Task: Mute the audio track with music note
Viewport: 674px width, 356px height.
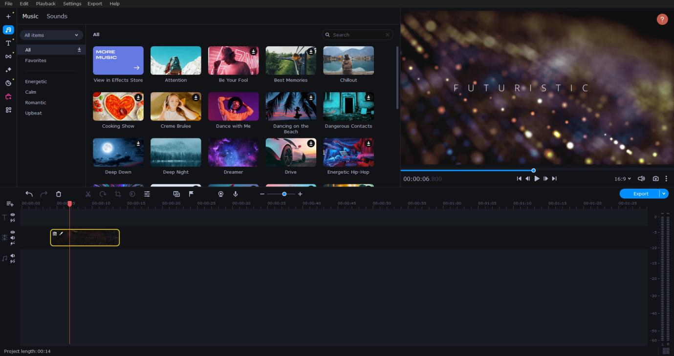Action: click(x=13, y=256)
